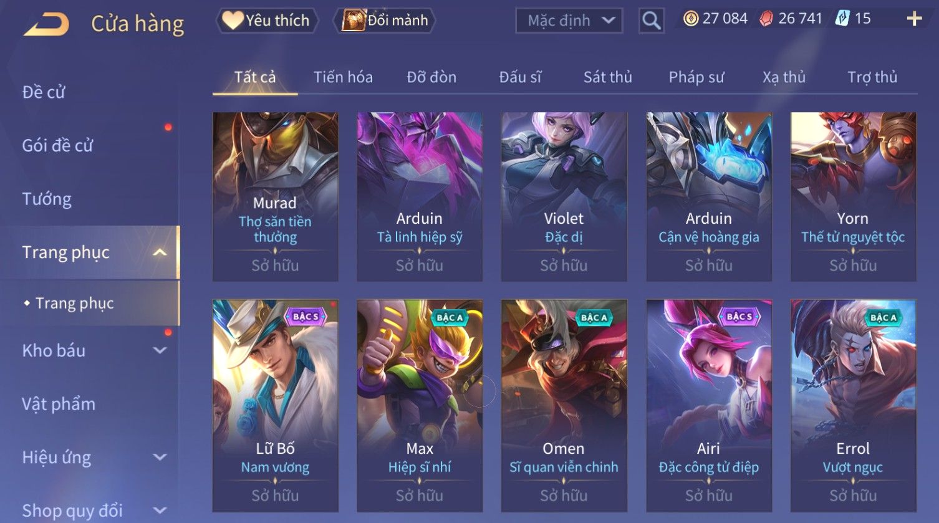Screen dimensions: 939x523
Task: Select the Airi Đặc công tử điệp skin
Action: click(709, 406)
